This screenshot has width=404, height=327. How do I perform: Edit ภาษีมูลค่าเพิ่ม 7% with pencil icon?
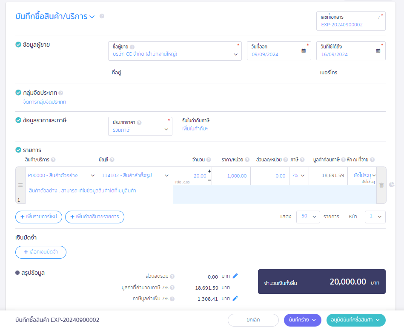(235, 299)
